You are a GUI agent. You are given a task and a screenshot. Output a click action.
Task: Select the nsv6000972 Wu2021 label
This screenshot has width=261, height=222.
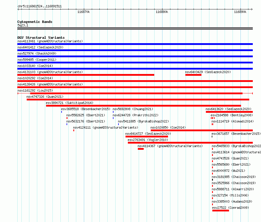tap(228, 171)
